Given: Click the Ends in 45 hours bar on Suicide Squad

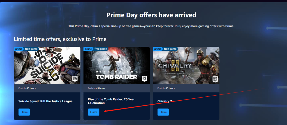Looking at the screenshot, I should point(47,88).
